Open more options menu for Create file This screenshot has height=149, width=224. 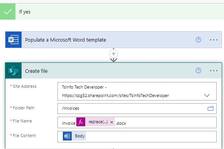point(214,70)
